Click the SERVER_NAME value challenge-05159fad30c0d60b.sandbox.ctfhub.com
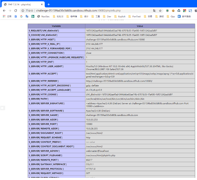Image resolution: width=197 pixels, height=180 pixels. tap(112, 115)
